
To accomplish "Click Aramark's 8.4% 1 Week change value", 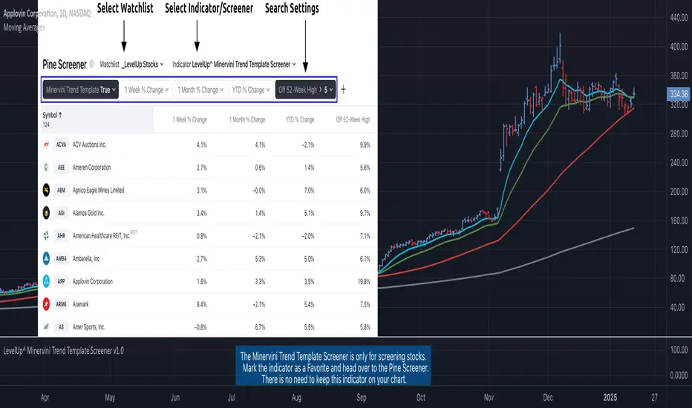I will pos(202,304).
